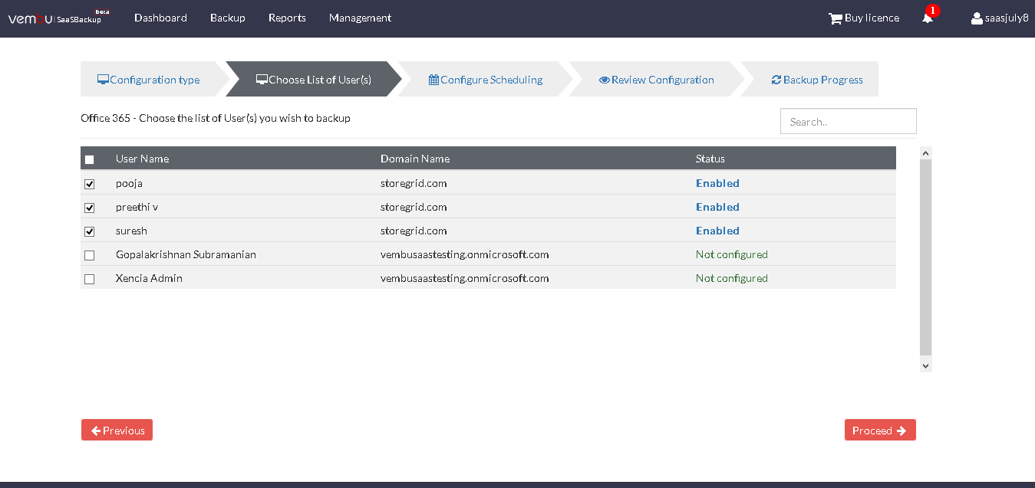The height and width of the screenshot is (488, 1035).
Task: Click the red notification count badge
Action: click(x=932, y=10)
